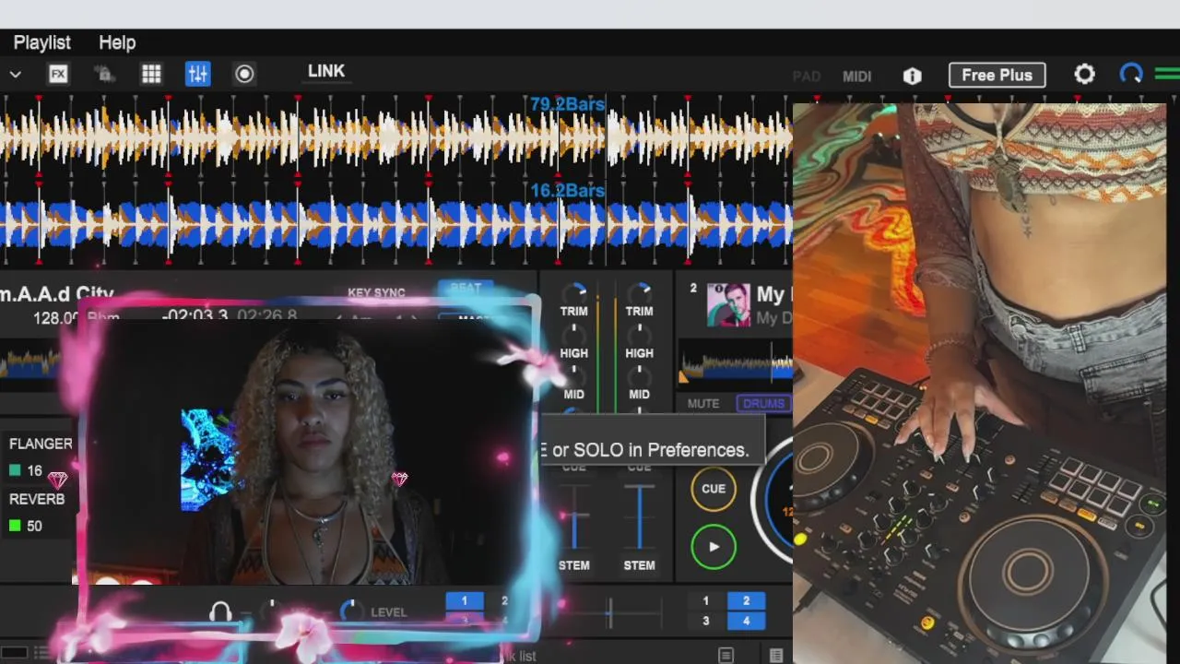Image resolution: width=1180 pixels, height=664 pixels.
Task: Select deck 3 button right of crossfader
Action: [706, 621]
